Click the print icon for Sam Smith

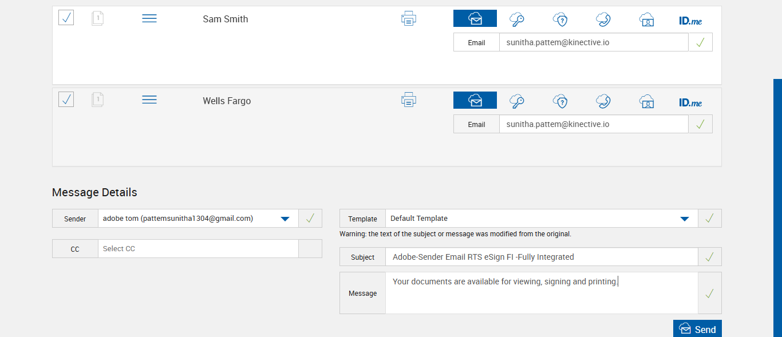(408, 19)
